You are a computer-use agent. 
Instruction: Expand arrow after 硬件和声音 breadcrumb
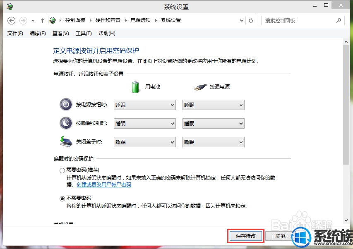(125, 20)
